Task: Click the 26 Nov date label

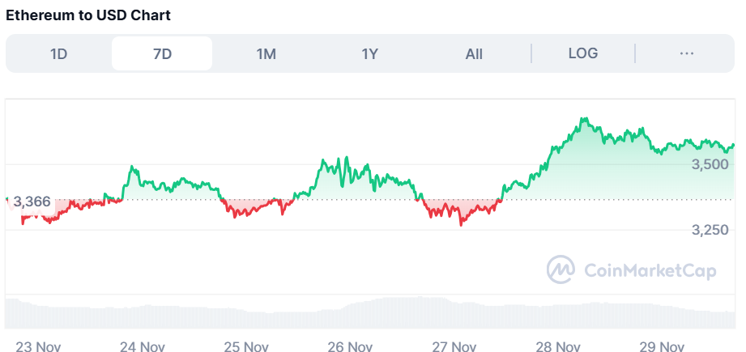Action: (351, 346)
